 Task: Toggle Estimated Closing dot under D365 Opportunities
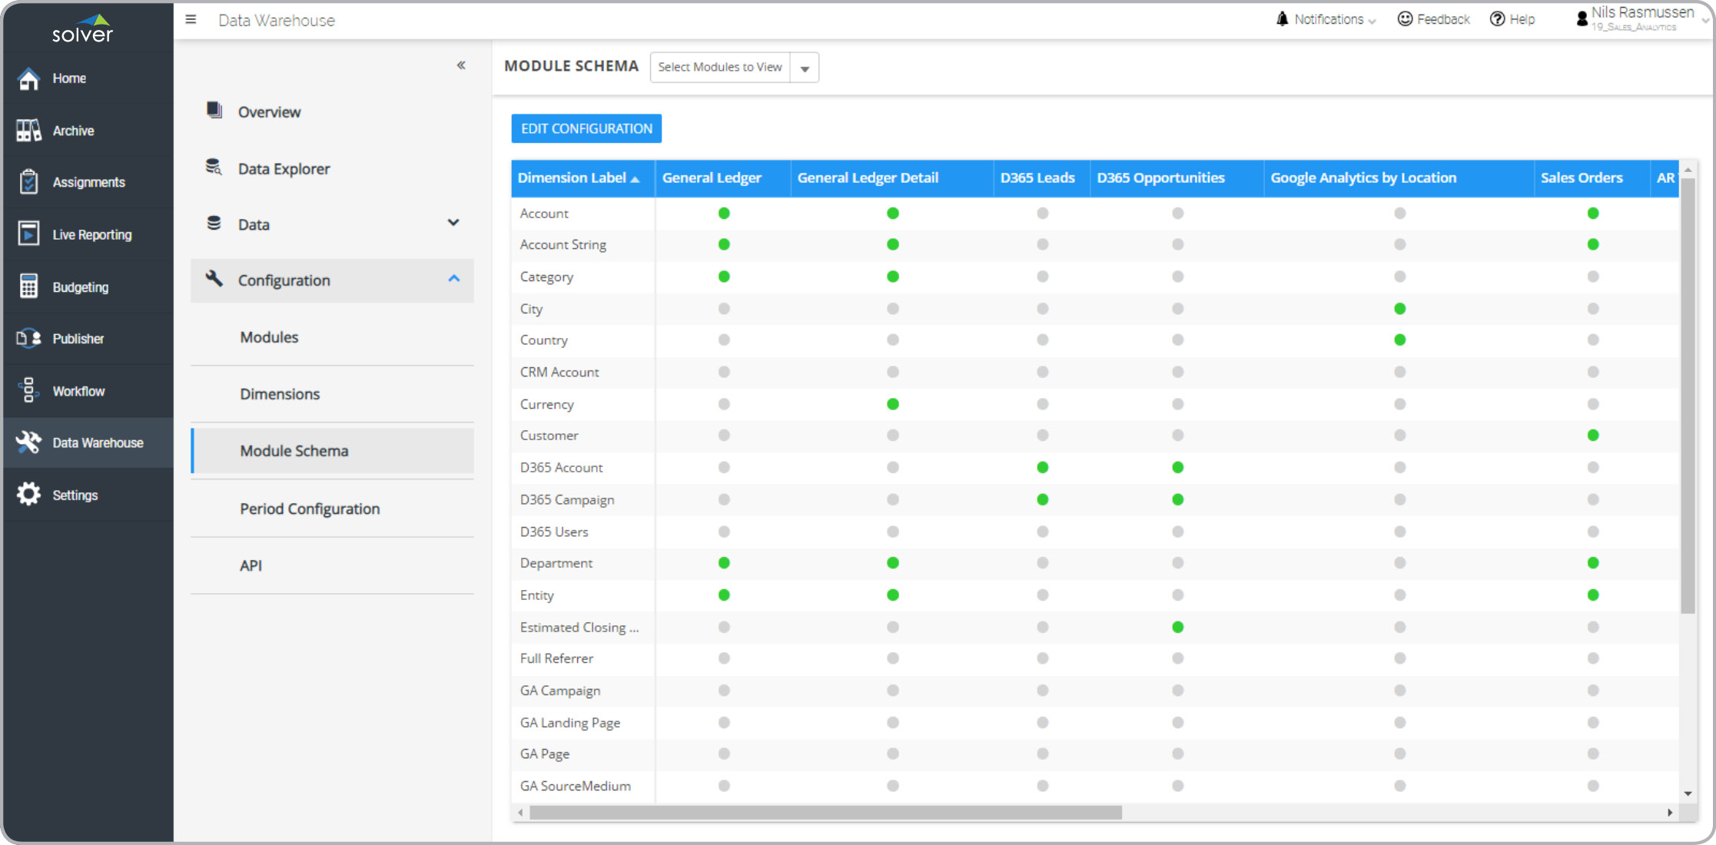[x=1178, y=627]
